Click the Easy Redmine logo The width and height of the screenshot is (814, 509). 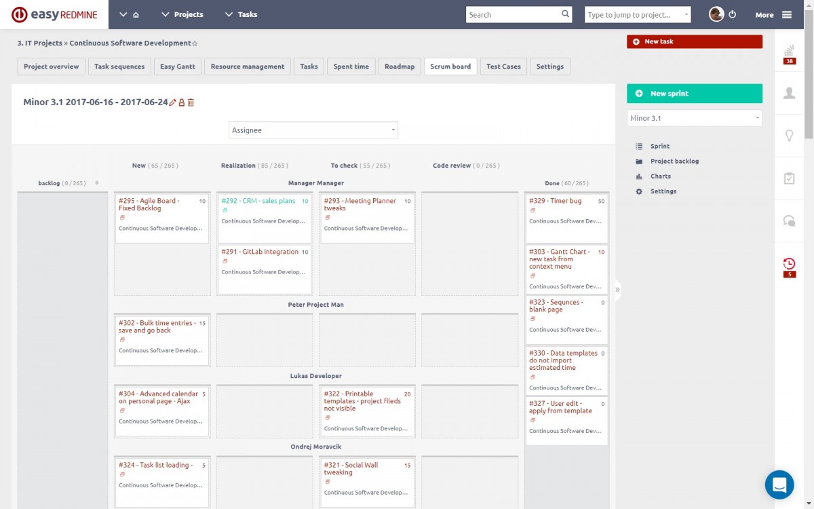click(x=54, y=14)
